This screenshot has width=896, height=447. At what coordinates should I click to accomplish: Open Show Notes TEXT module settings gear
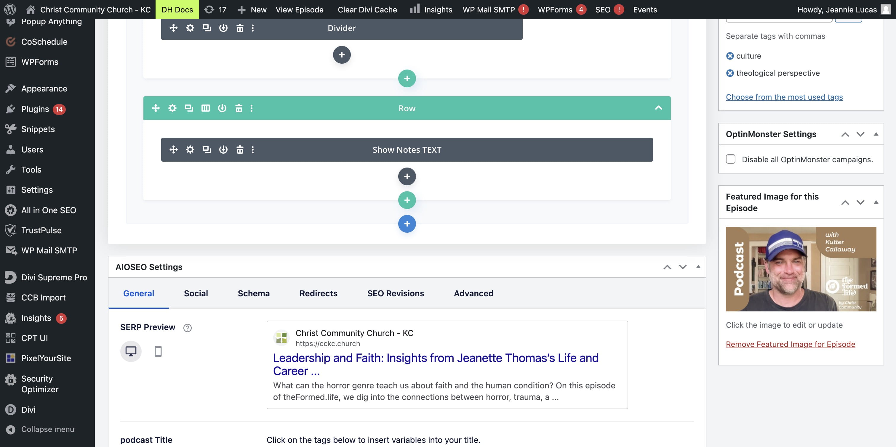pyautogui.click(x=190, y=149)
